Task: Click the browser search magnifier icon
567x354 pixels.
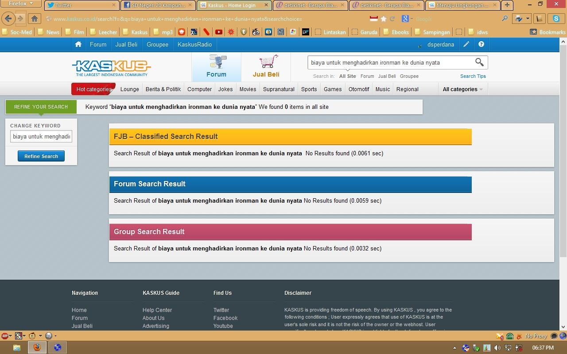Action: pos(505,19)
